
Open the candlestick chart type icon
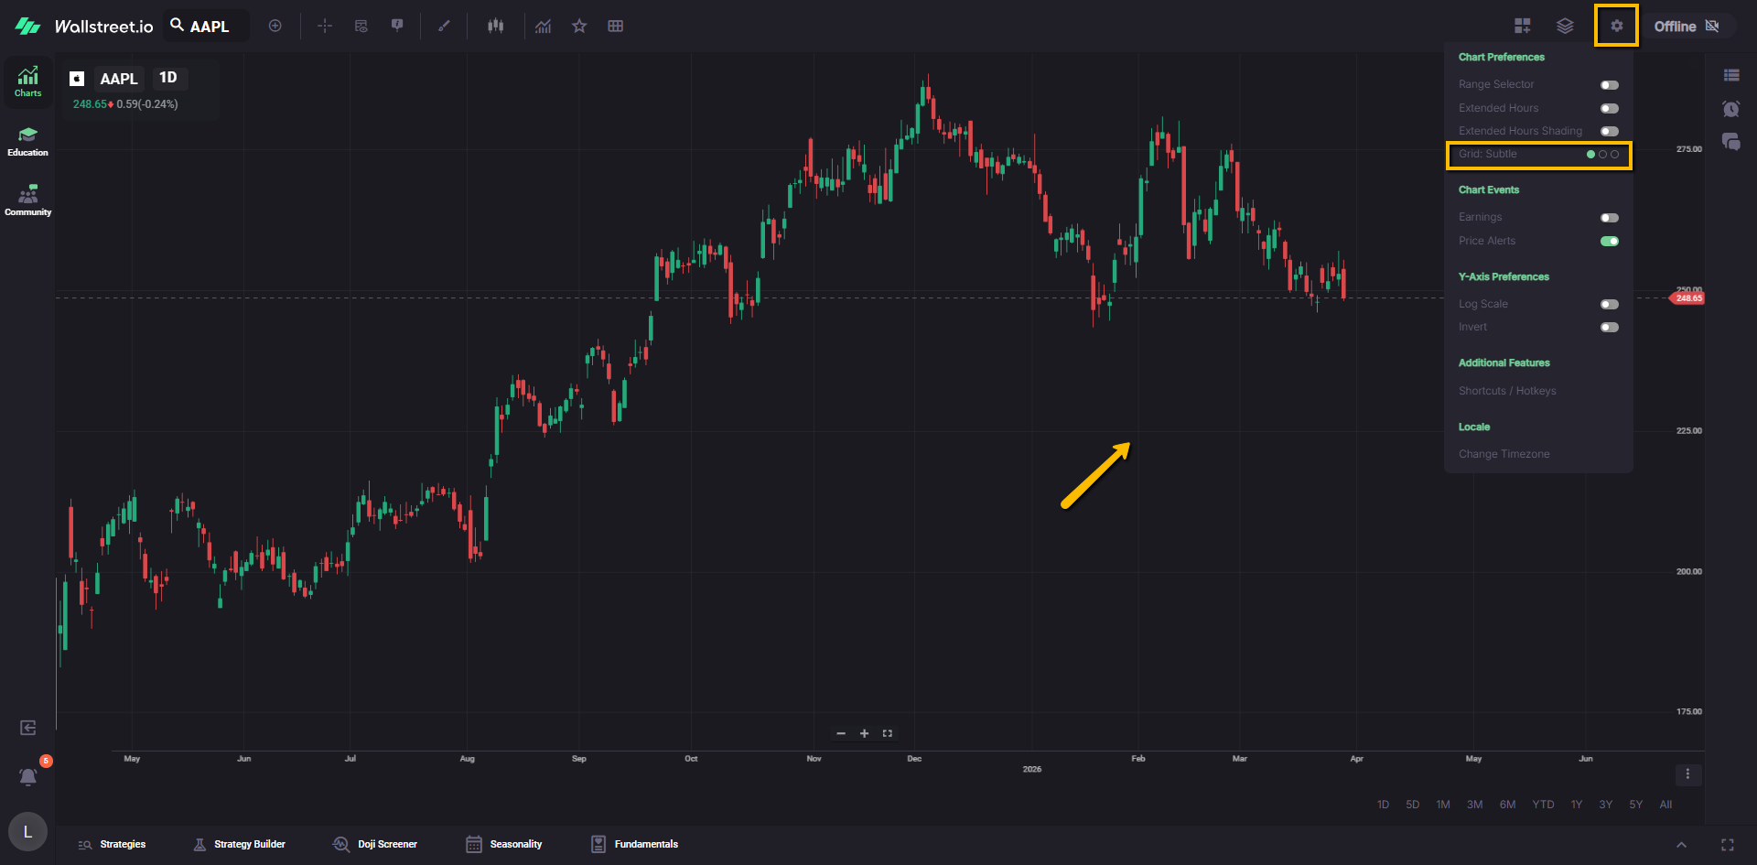click(495, 26)
